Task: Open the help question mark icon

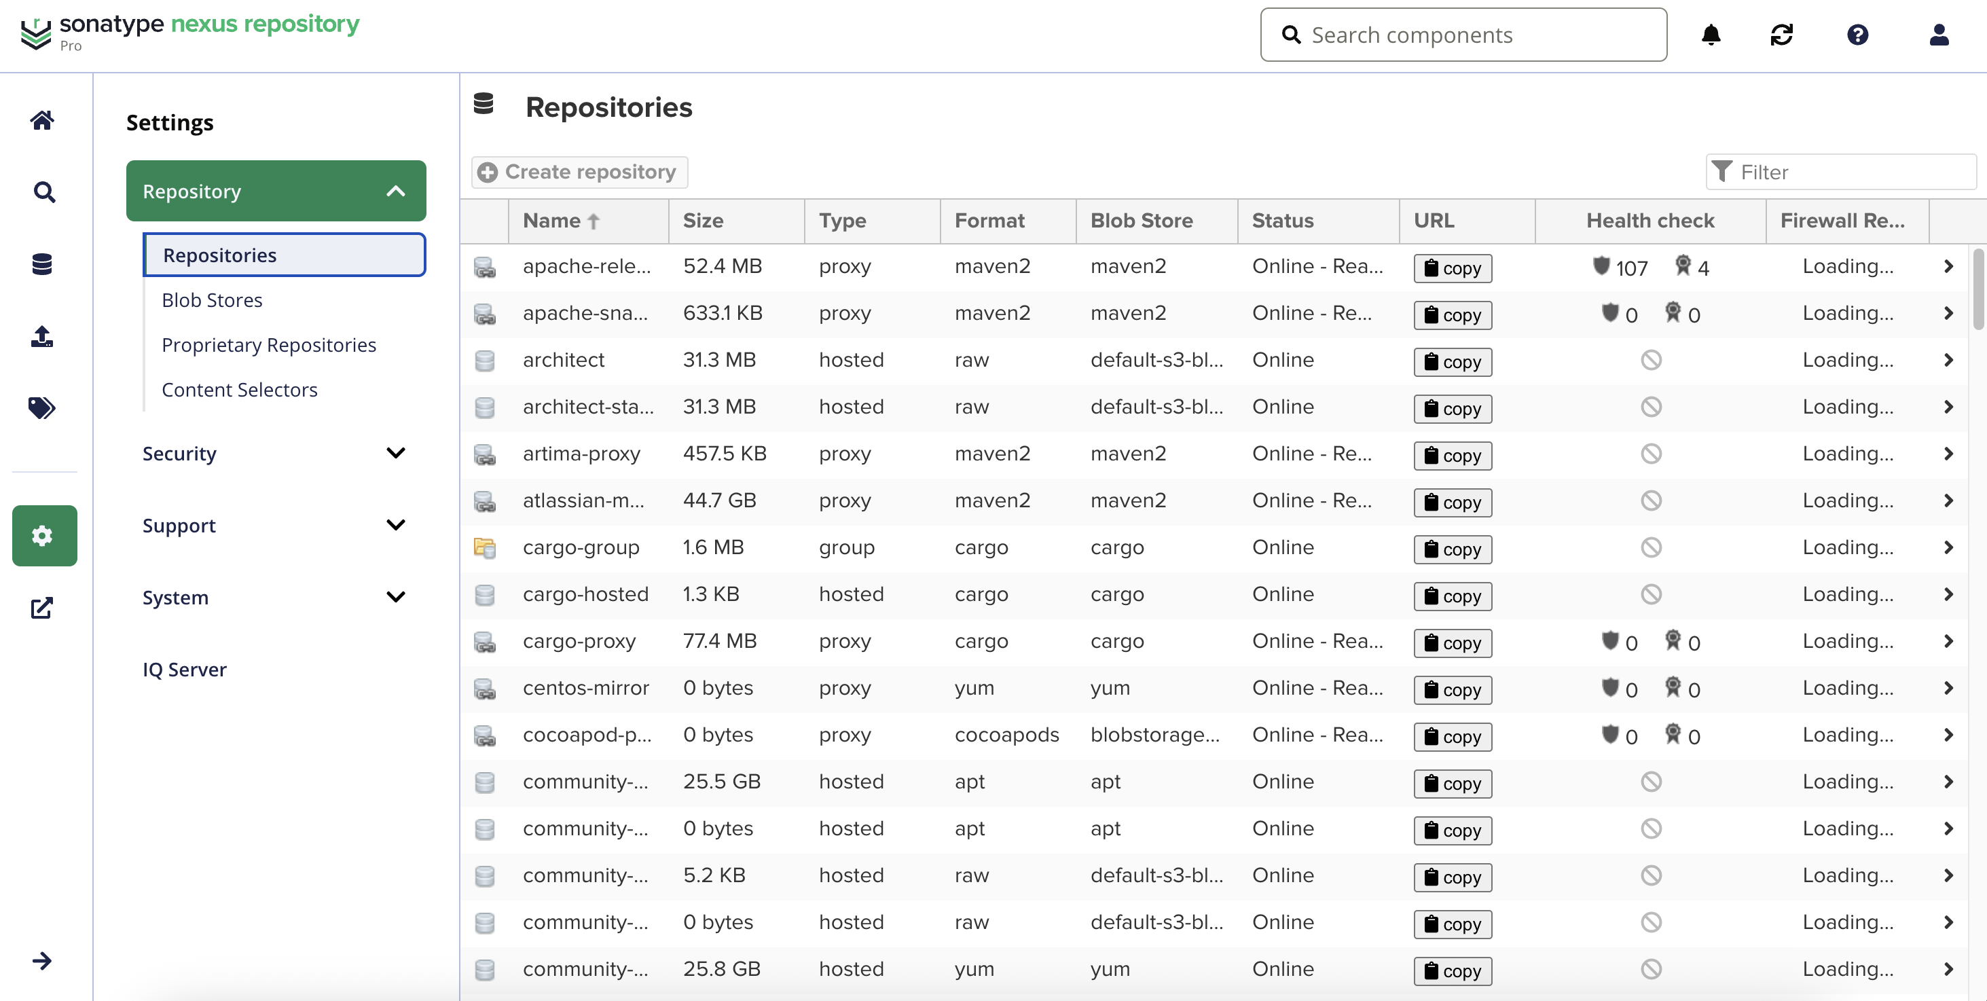Action: [1857, 35]
